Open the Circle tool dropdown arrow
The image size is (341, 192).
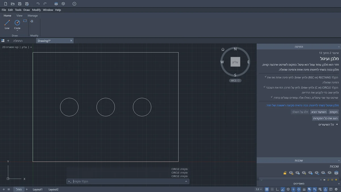[17, 30]
